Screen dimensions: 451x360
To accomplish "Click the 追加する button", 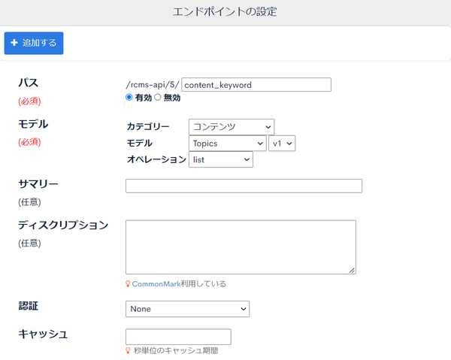I will 34,43.
